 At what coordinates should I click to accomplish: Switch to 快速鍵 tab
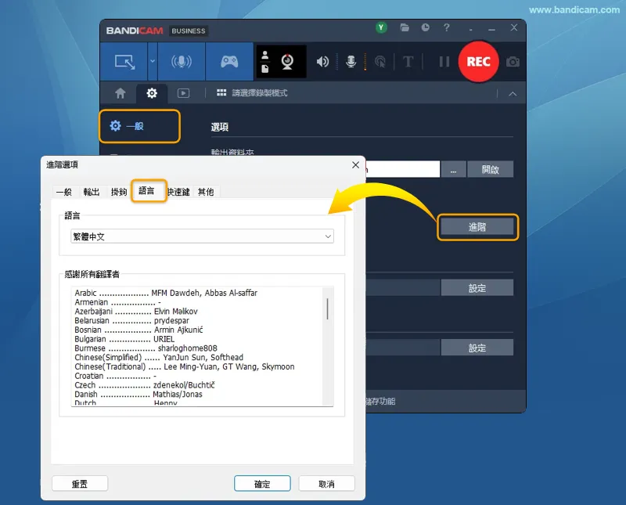(x=178, y=192)
